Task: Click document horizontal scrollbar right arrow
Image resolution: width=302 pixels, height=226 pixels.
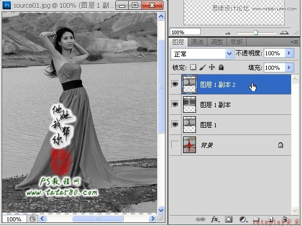Action: coord(153,218)
